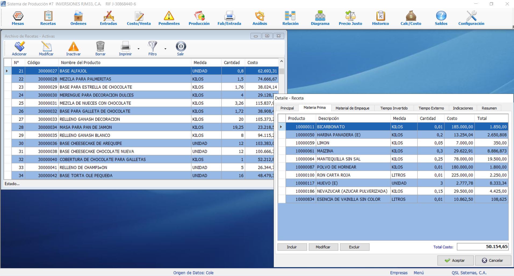Click the Adicionar icon in Archivo de Recetas
The width and height of the screenshot is (514, 276).
click(19, 46)
